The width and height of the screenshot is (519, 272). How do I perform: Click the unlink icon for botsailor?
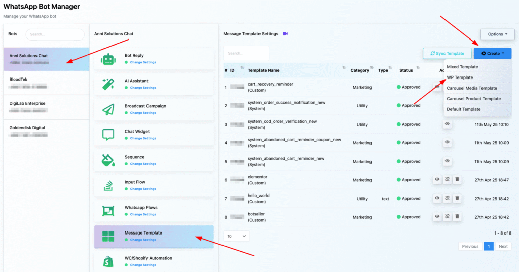tap(447, 216)
